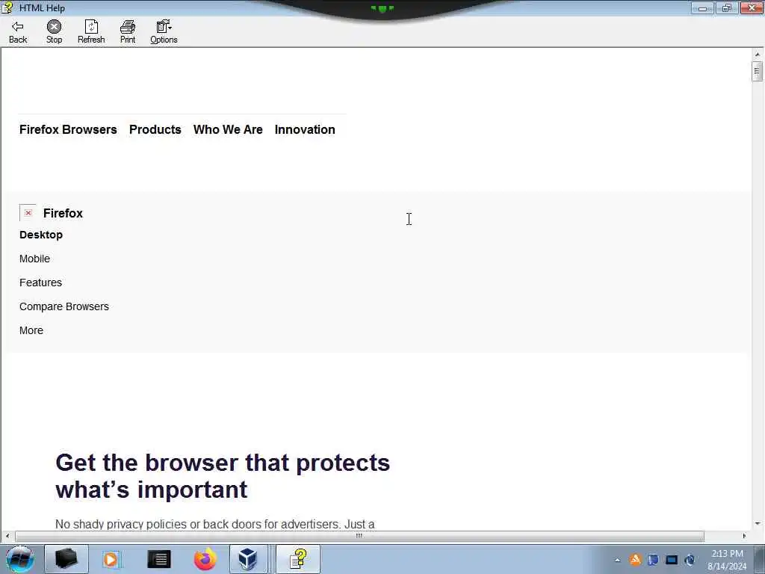The width and height of the screenshot is (765, 574).
Task: Open the clock showing 2:13 PM
Action: [727, 560]
